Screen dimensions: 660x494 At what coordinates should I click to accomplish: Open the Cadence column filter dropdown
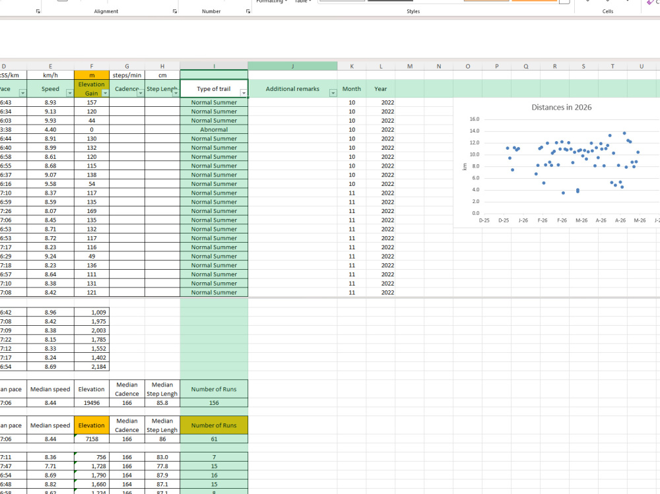(141, 93)
